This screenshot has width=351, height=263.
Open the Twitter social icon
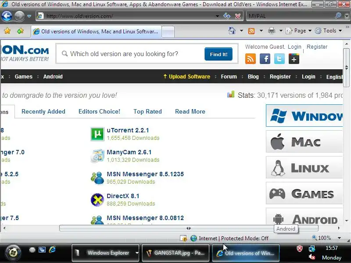(x=279, y=59)
